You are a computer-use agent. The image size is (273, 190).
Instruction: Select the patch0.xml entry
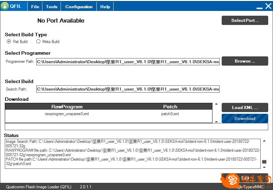coord(170,114)
